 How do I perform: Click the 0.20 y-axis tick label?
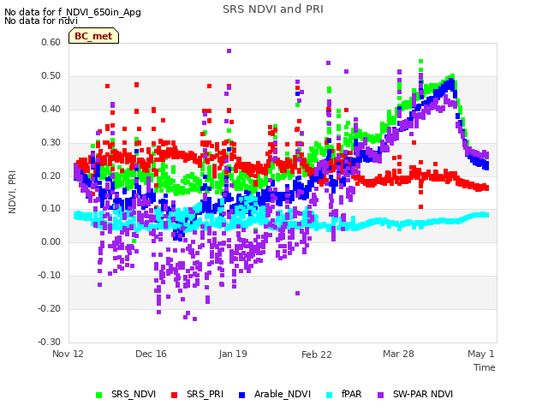pyautogui.click(x=51, y=176)
